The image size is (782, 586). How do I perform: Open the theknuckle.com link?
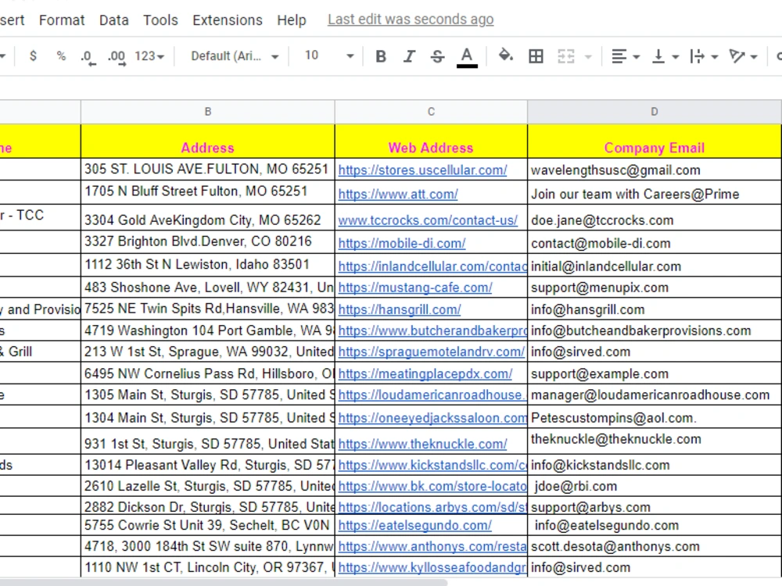[x=422, y=444]
